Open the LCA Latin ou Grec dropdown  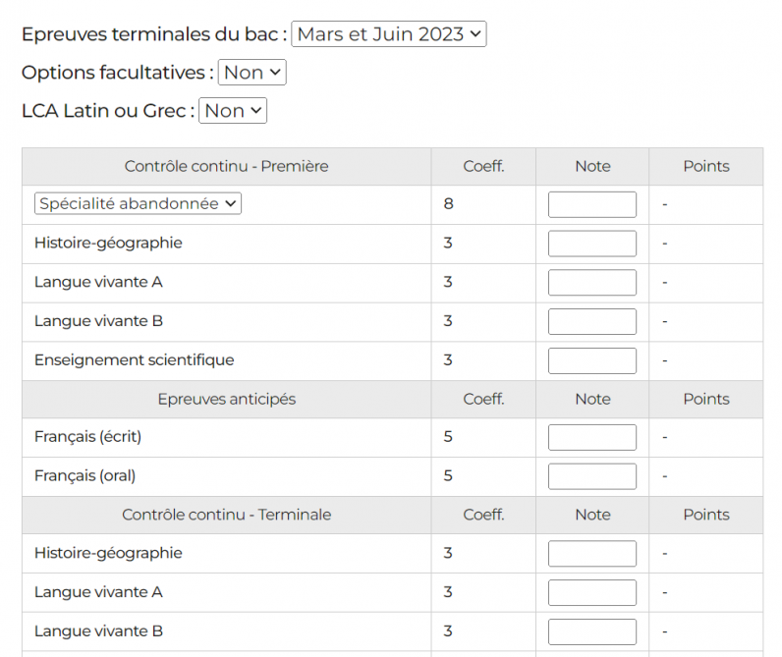[x=233, y=111]
